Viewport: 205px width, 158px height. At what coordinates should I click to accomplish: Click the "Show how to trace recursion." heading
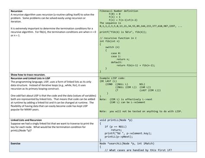coord(28,74)
